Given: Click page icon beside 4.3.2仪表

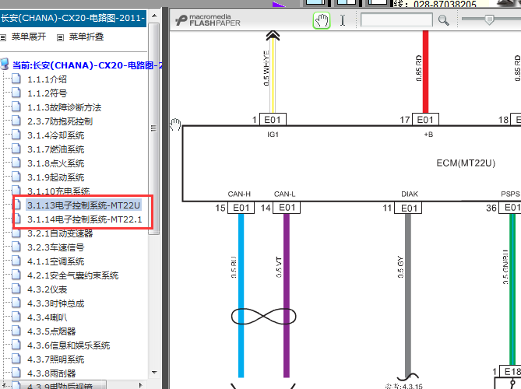Looking at the screenshot, I should point(16,289).
